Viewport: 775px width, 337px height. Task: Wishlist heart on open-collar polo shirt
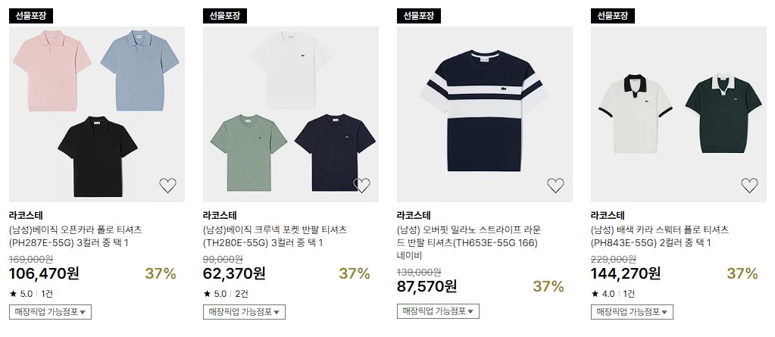tap(167, 186)
